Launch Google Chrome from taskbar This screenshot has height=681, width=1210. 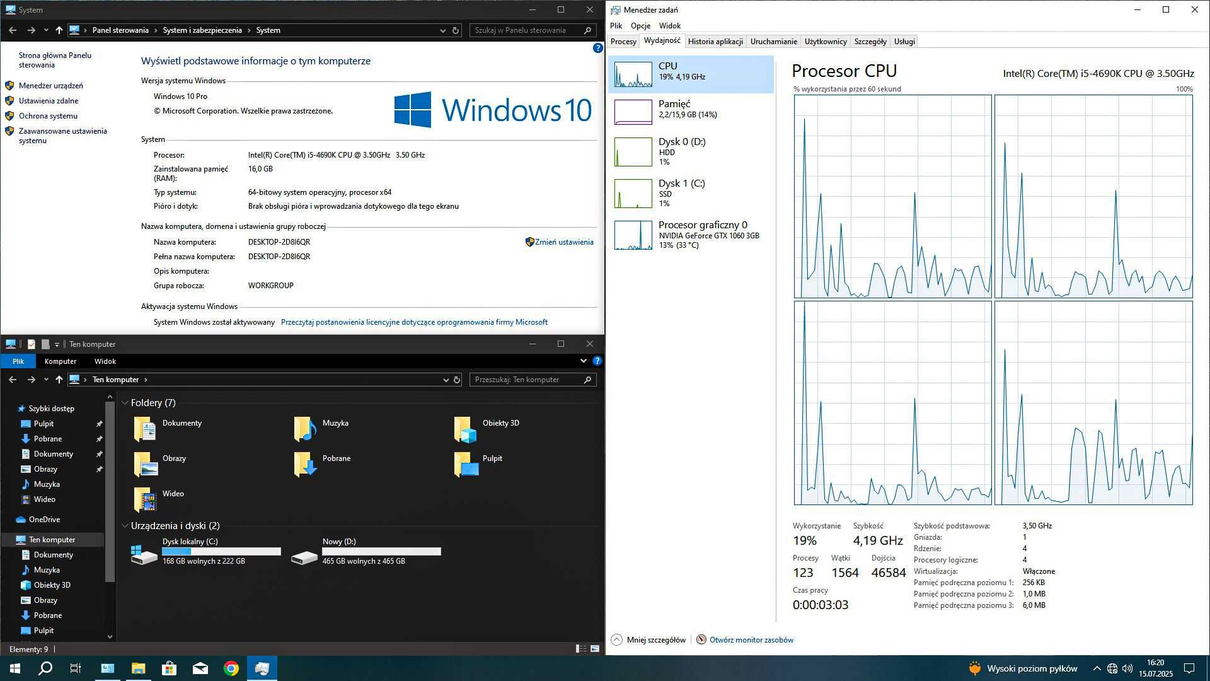coord(231,668)
